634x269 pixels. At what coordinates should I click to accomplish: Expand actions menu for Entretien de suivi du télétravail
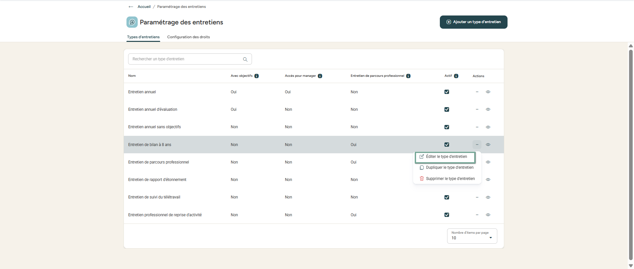click(477, 197)
